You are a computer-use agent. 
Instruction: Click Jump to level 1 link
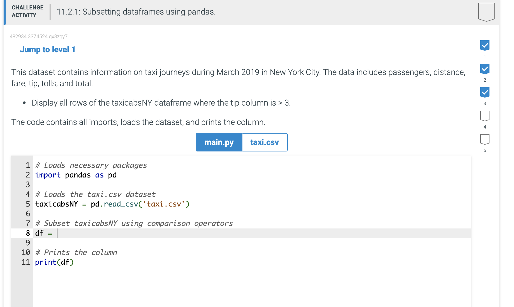pos(48,49)
